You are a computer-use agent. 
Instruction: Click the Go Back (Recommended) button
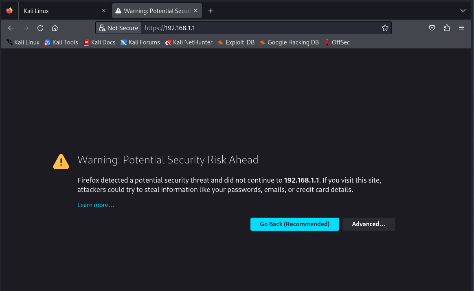[294, 224]
